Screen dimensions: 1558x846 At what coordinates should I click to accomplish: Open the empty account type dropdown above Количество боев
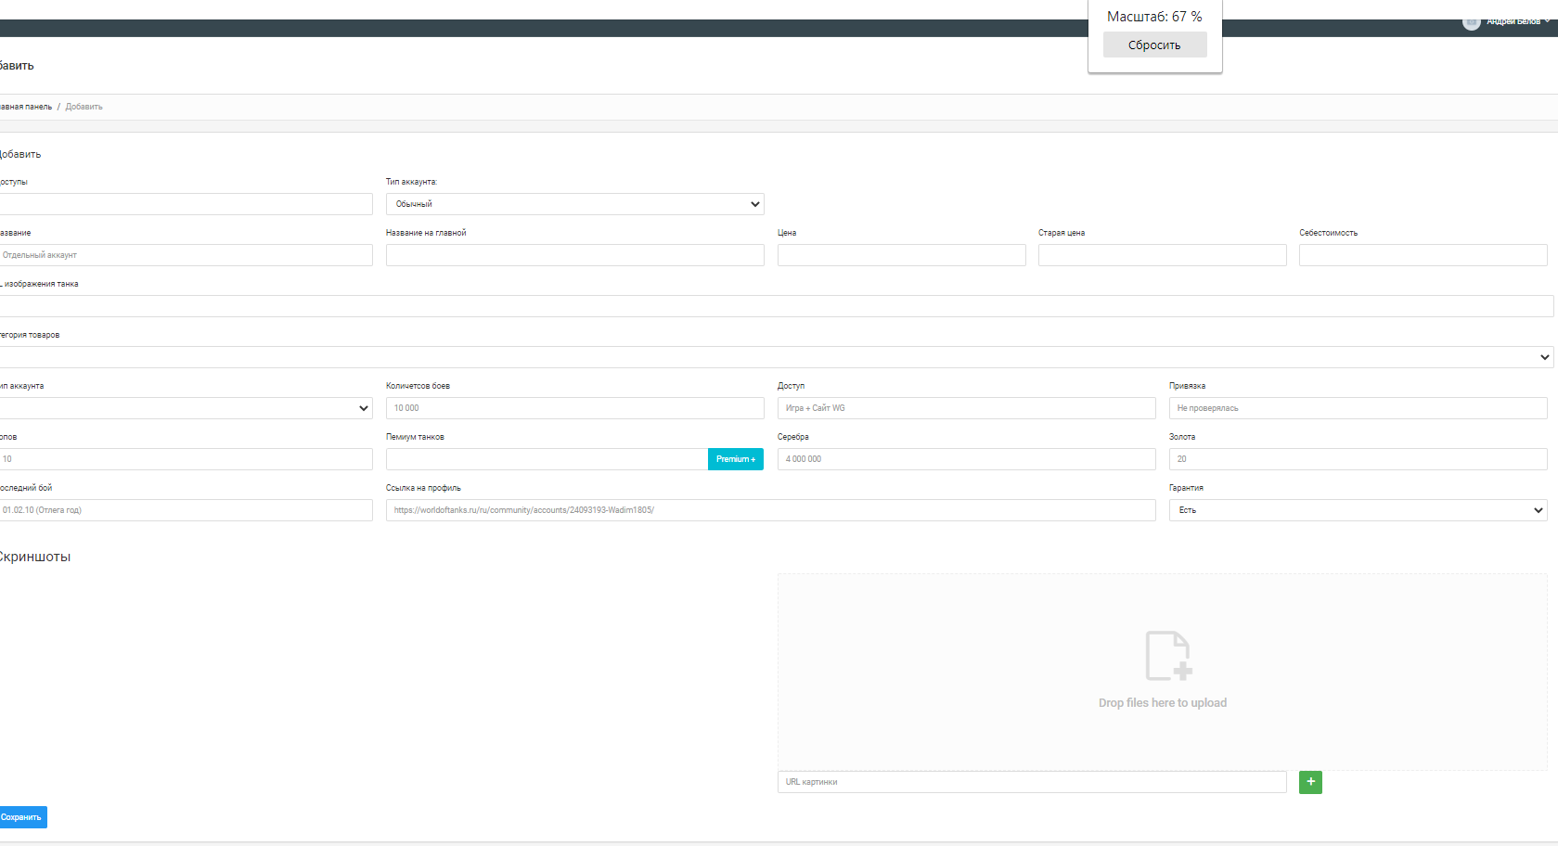pos(186,408)
